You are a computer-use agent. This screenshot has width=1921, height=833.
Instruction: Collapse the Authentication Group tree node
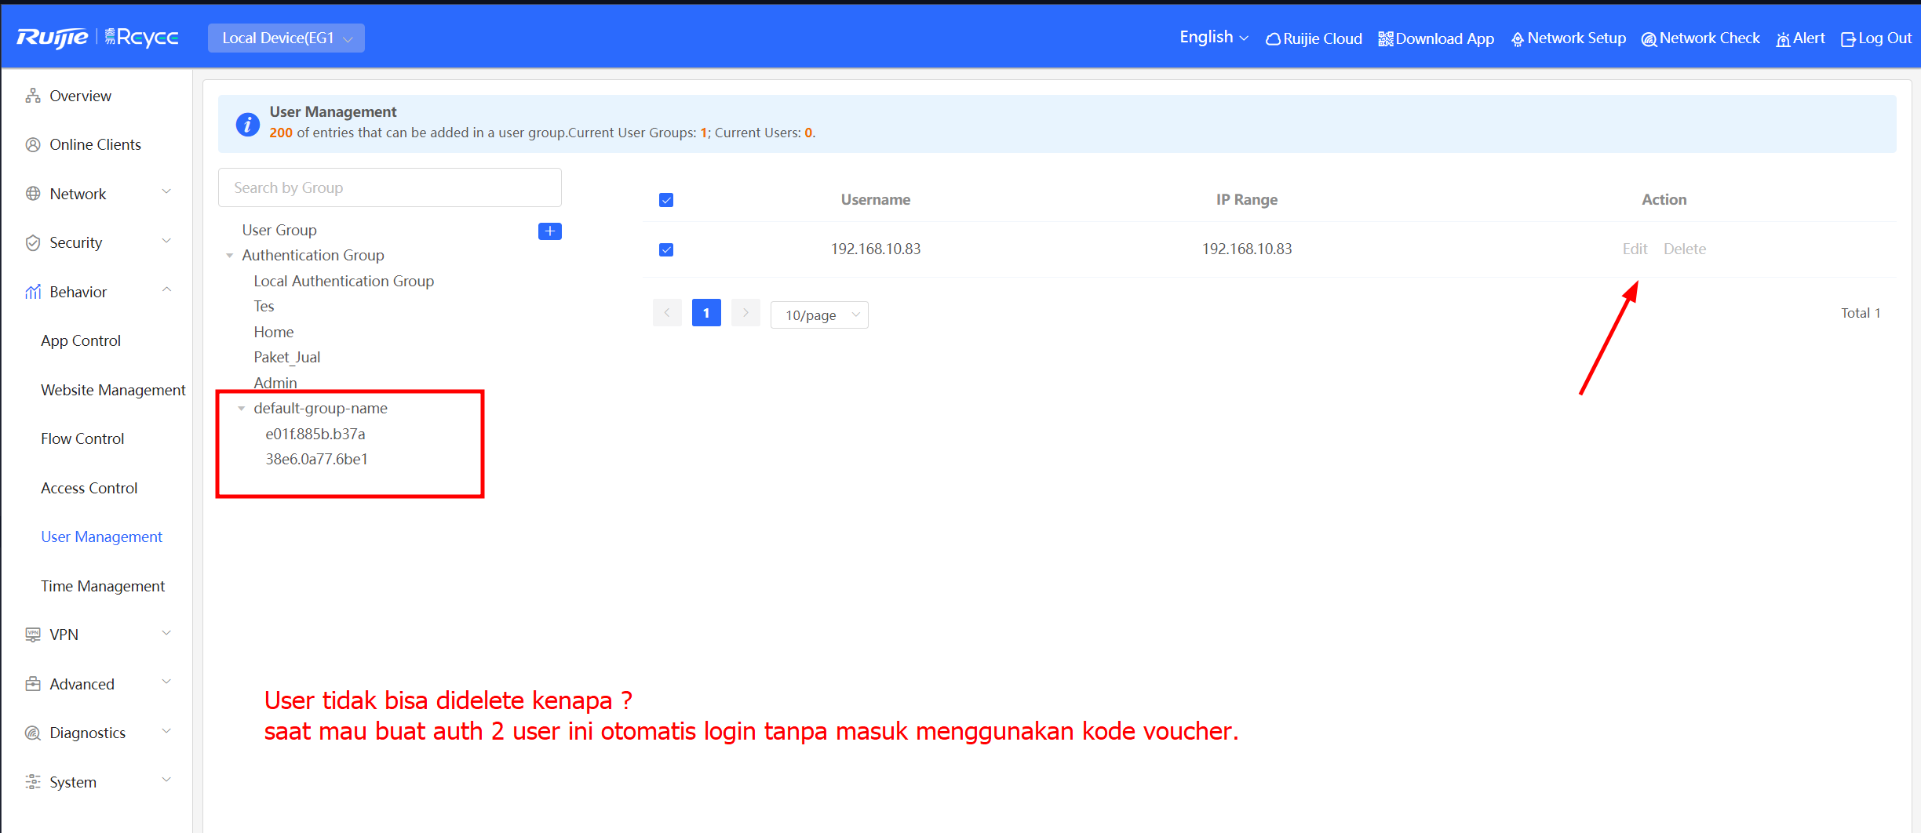[230, 256]
